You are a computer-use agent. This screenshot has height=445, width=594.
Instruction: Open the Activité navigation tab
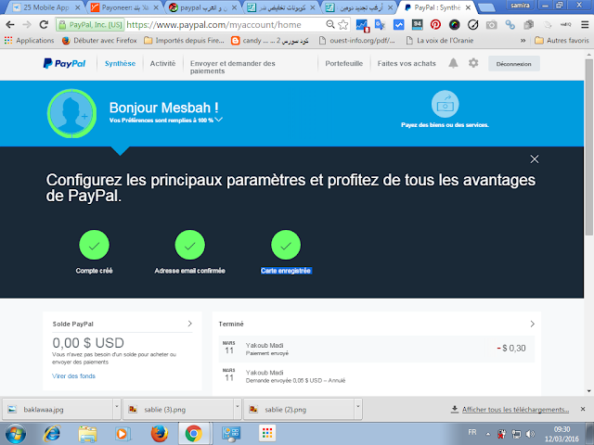(x=163, y=64)
